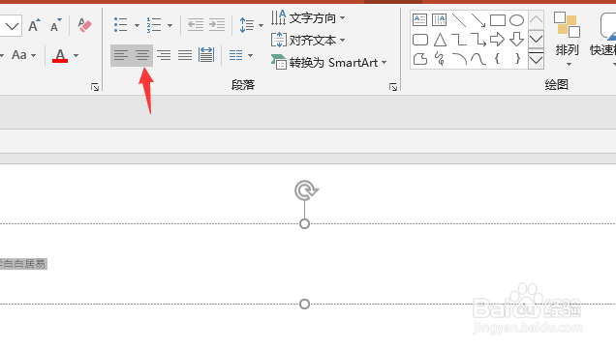This screenshot has height=349, width=616.
Task: Click the rotation handle of the text box
Action: pyautogui.click(x=306, y=190)
